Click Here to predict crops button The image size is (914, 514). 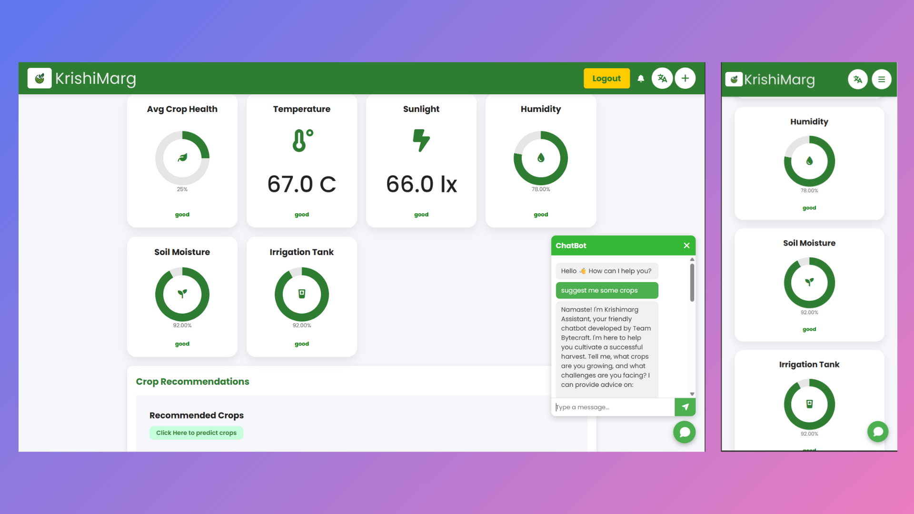point(196,433)
